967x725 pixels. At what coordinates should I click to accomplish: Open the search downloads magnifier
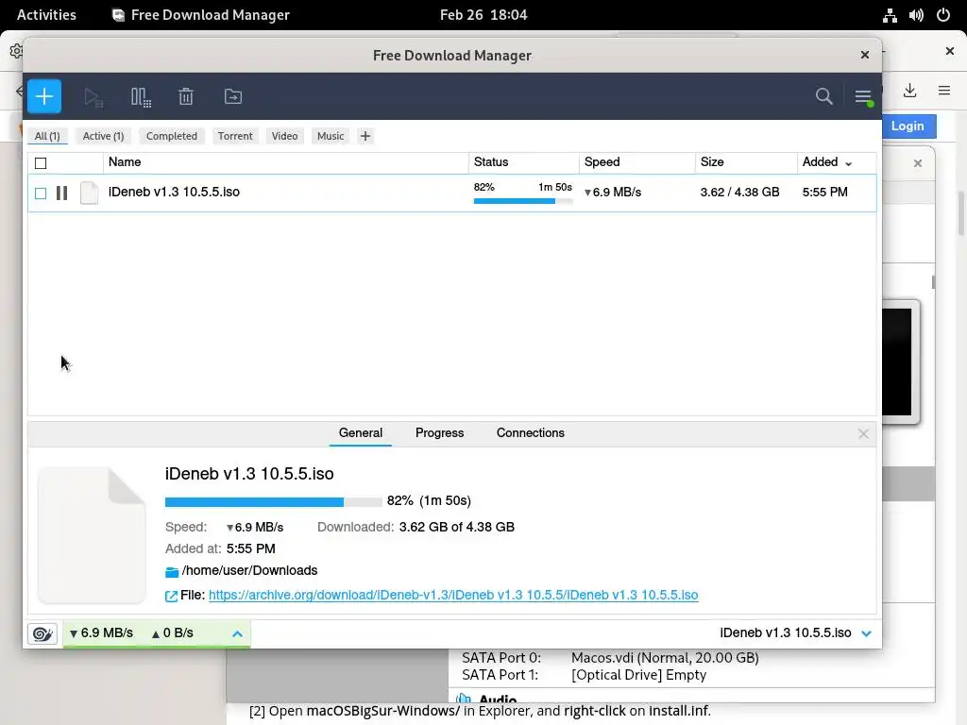point(823,96)
